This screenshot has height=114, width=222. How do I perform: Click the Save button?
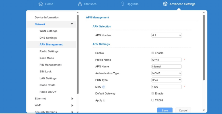165,110
